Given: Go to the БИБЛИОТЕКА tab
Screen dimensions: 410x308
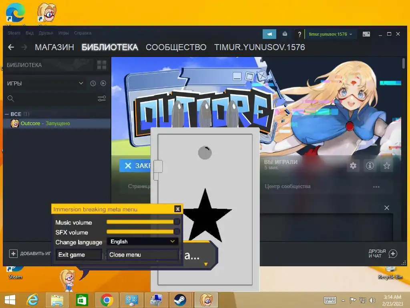Looking at the screenshot, I should tap(110, 47).
